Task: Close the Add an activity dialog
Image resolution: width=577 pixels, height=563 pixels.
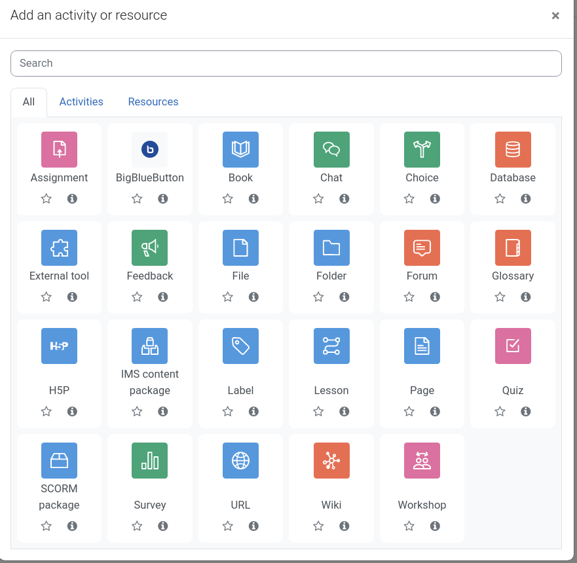Action: [555, 16]
